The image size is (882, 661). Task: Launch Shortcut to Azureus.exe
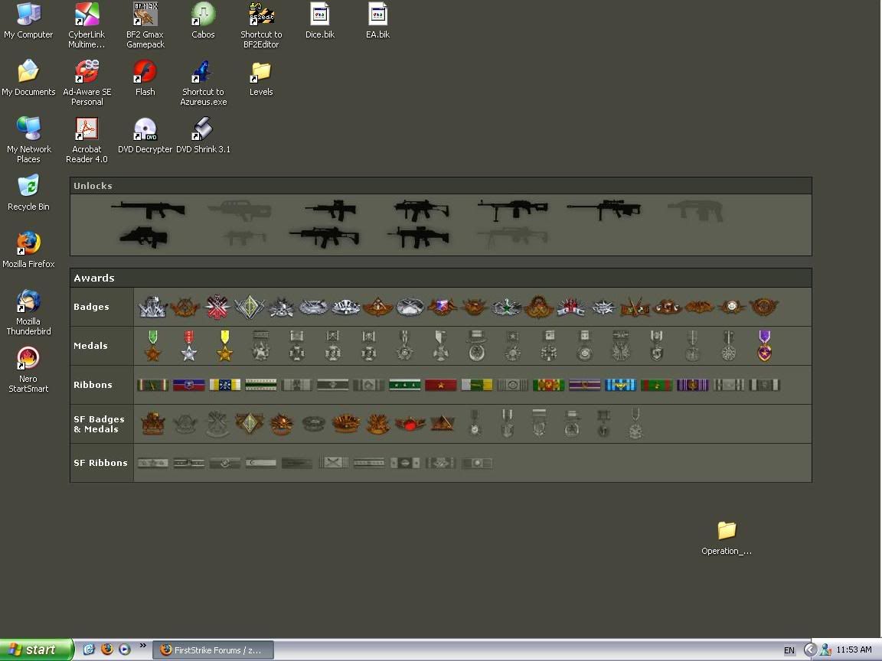point(203,83)
